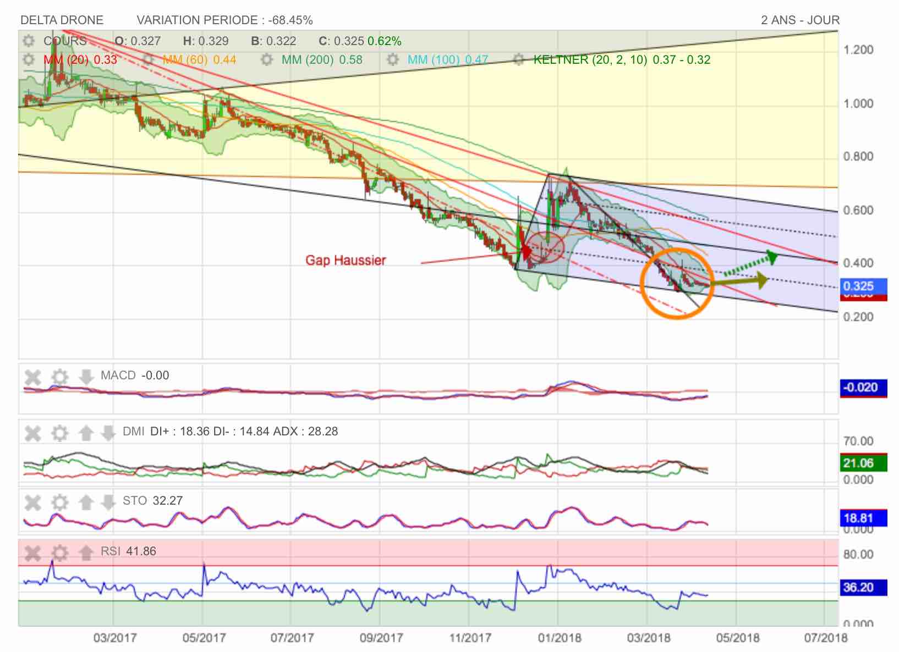Click the DMI 70.00 axis label

[x=858, y=441]
